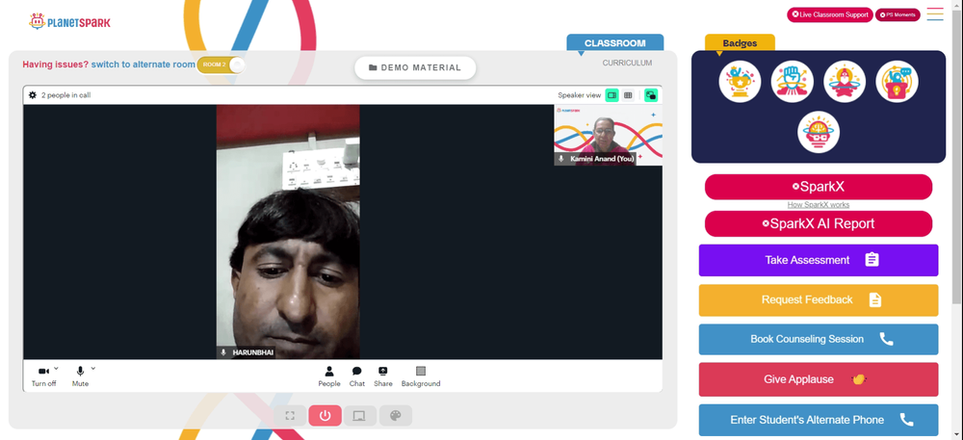Screen dimensions: 963x440
Task: Click Kamini Anand self-view thumbnail
Action: (x=608, y=135)
